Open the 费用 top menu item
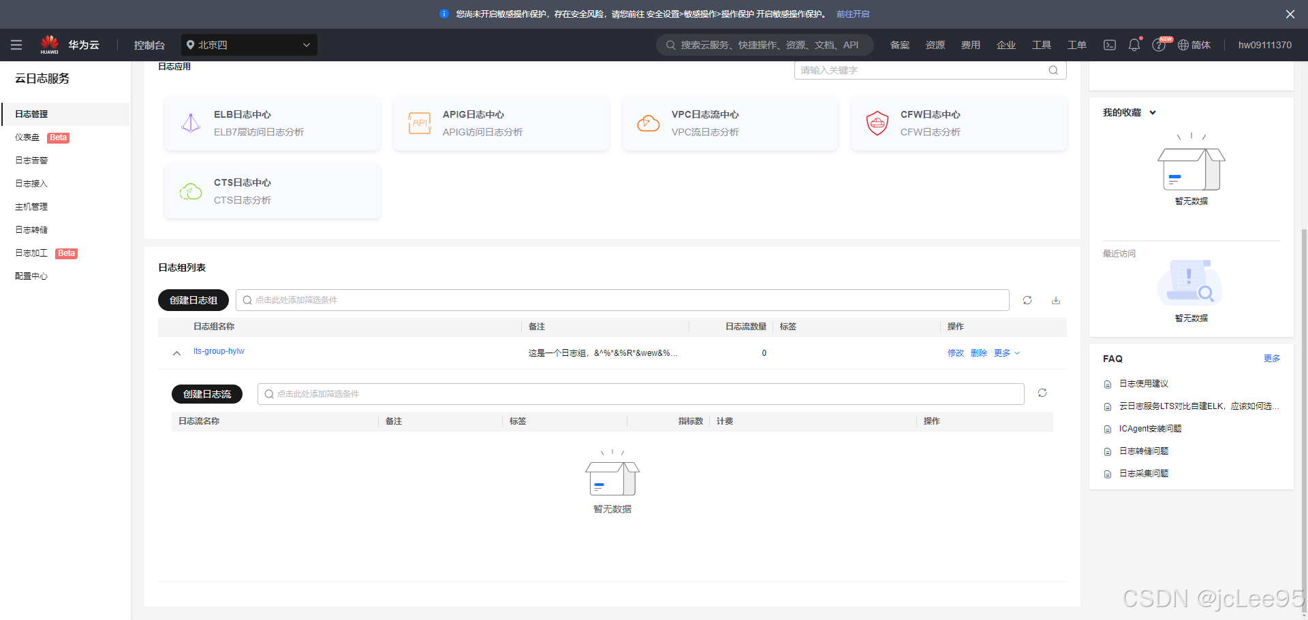 pos(971,45)
